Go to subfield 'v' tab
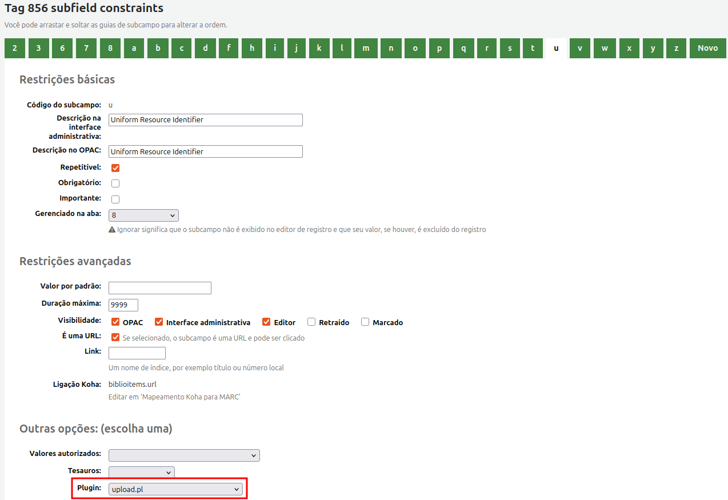 point(579,49)
